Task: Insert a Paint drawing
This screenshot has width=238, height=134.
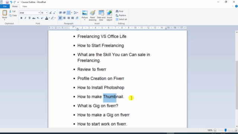Action: (x=93, y=16)
